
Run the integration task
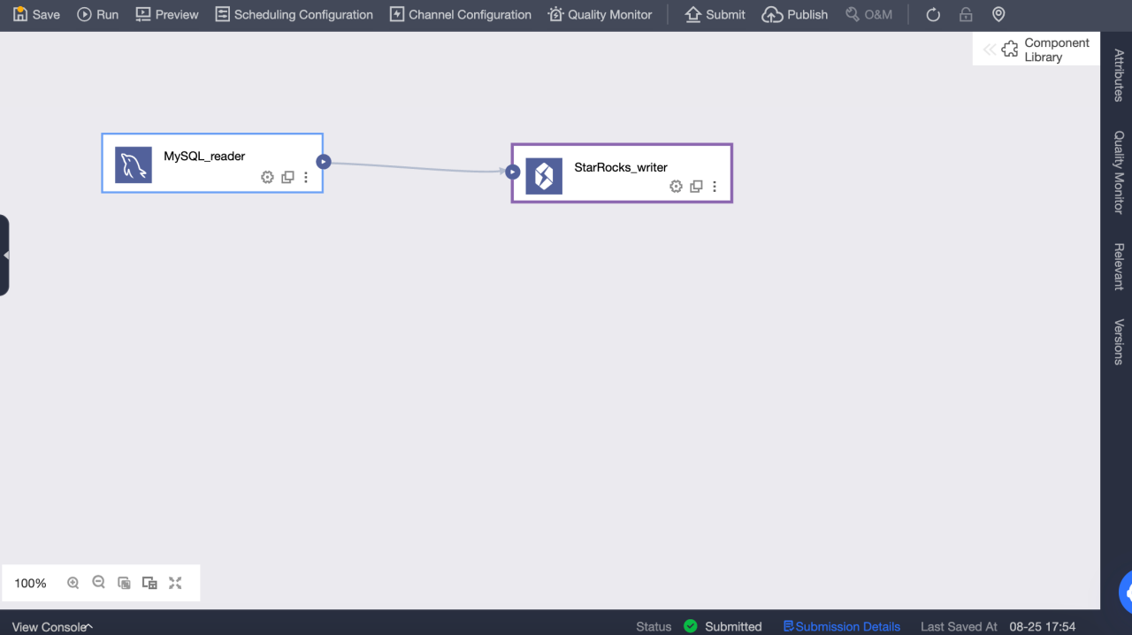coord(97,15)
